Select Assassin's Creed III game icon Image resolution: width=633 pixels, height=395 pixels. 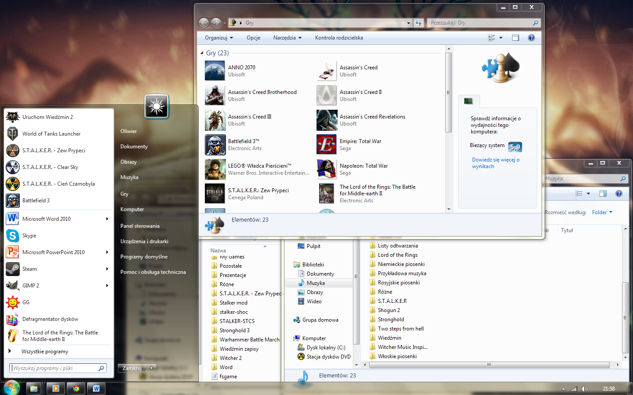coord(215,120)
